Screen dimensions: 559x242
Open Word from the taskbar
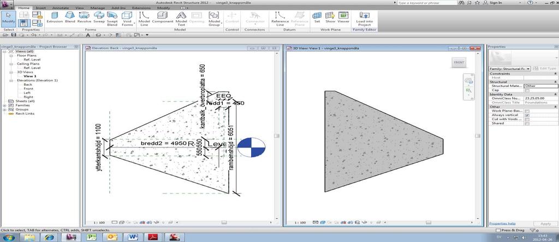click(x=133, y=237)
